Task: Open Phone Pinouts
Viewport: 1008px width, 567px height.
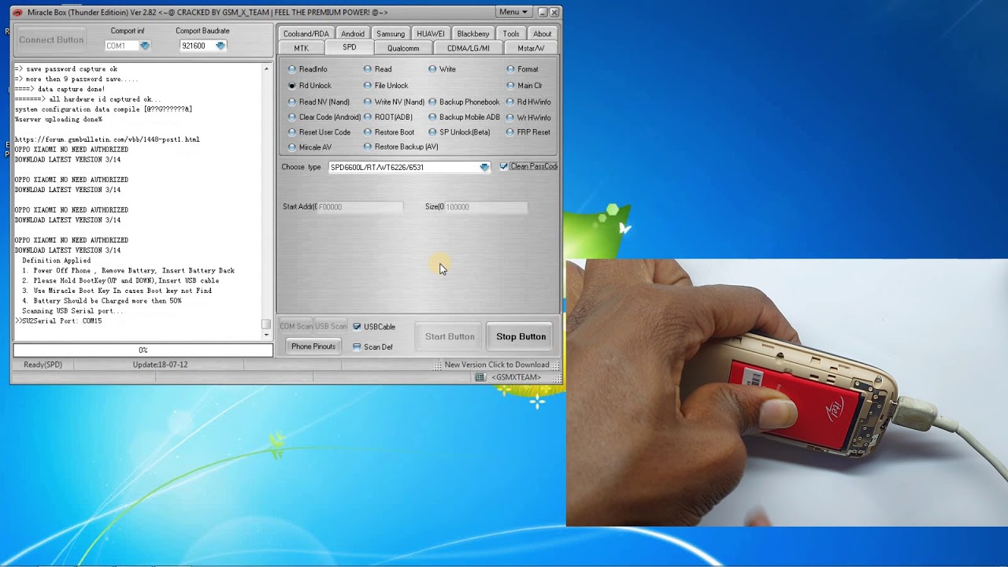Action: [313, 346]
